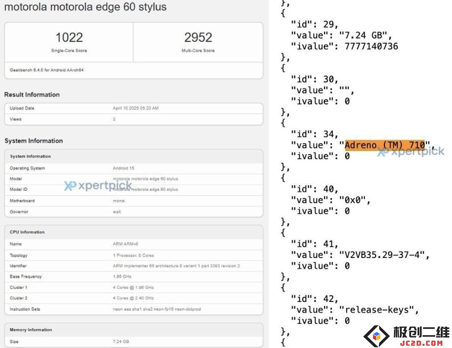The width and height of the screenshot is (452, 348).
Task: Select the 'Topology' row label
Action: [19, 255]
